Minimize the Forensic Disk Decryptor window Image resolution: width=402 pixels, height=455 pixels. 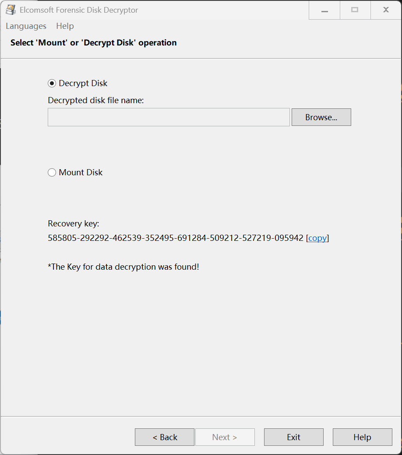[324, 10]
